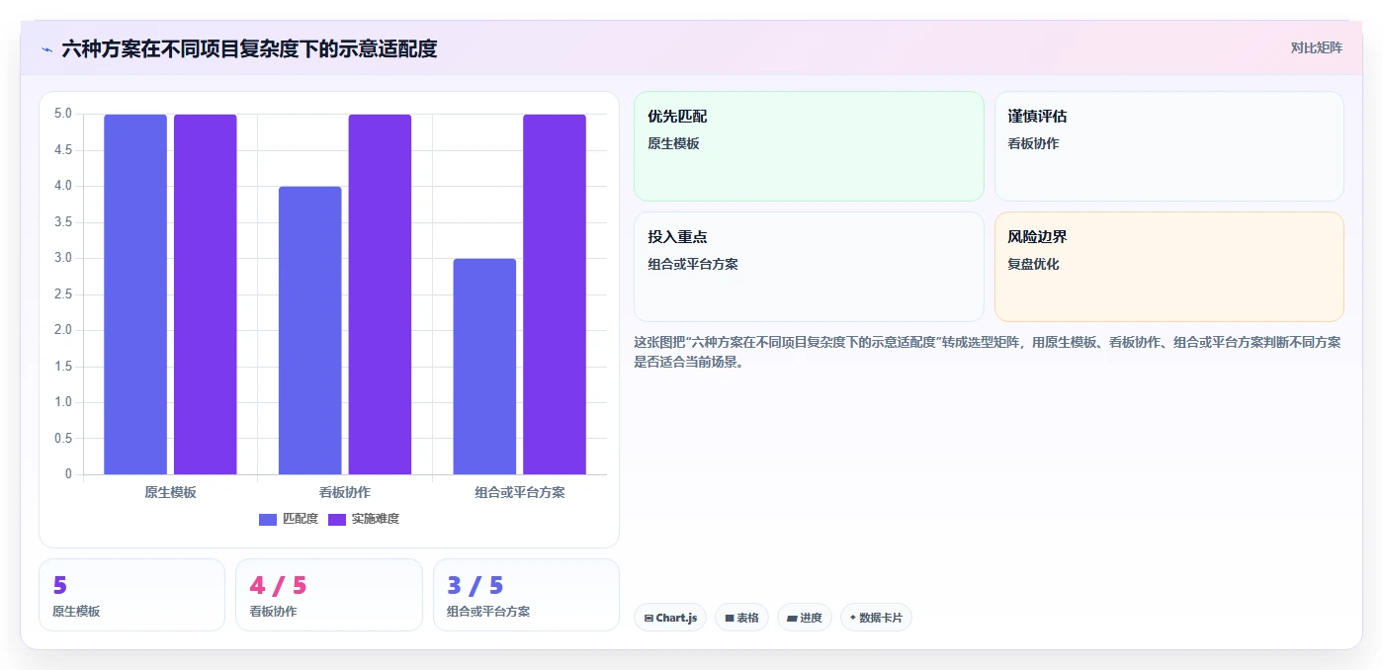Viewport: 1383px width, 670px height.
Task: Open the 风险边界 card
Action: [x=1168, y=267]
